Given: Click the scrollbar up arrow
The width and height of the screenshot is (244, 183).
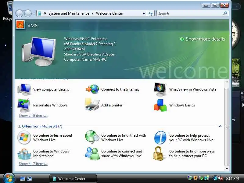Looking at the screenshot, I should (x=227, y=82).
